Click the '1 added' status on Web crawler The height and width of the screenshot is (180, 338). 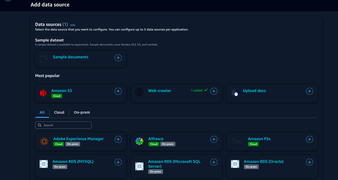(x=199, y=90)
